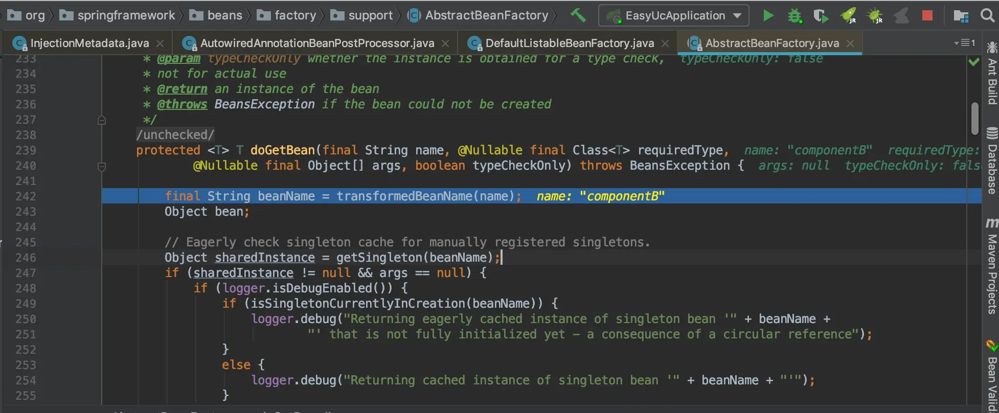Click the support breadcrumb
Screen dimensions: 999x413
(362, 15)
